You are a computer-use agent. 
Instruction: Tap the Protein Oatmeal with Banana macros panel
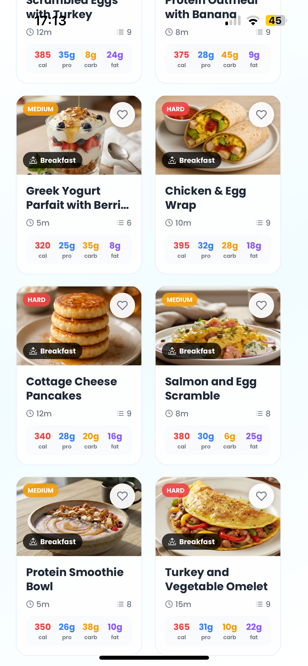(x=218, y=59)
